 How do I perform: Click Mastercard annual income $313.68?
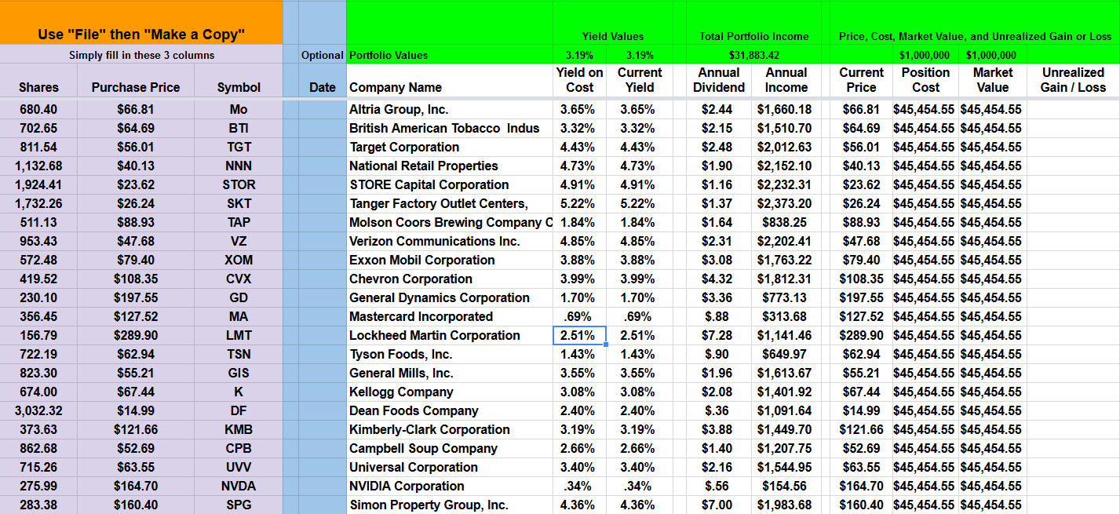pos(786,316)
